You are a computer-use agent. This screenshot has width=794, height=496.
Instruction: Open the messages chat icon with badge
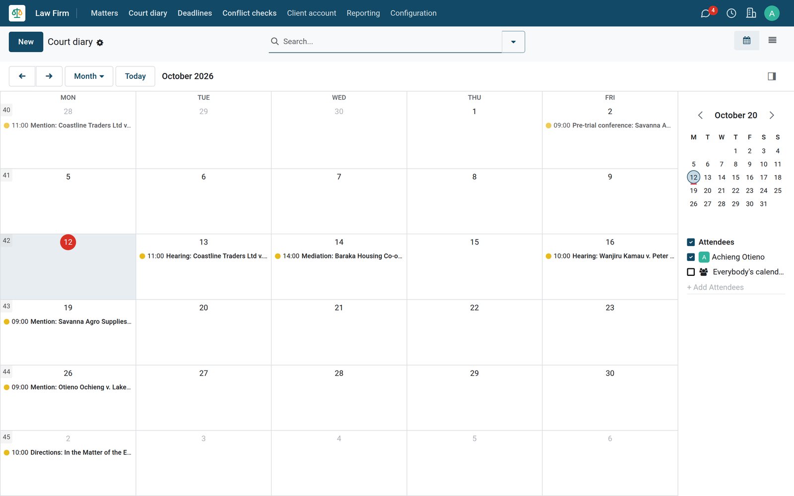706,13
